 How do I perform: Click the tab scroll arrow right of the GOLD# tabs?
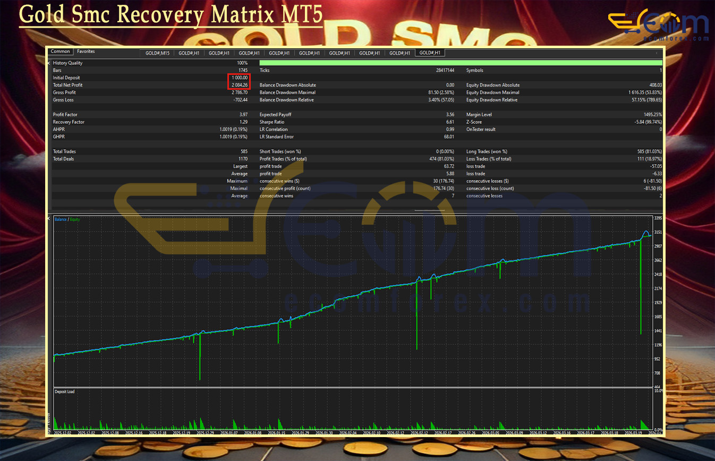click(x=657, y=53)
